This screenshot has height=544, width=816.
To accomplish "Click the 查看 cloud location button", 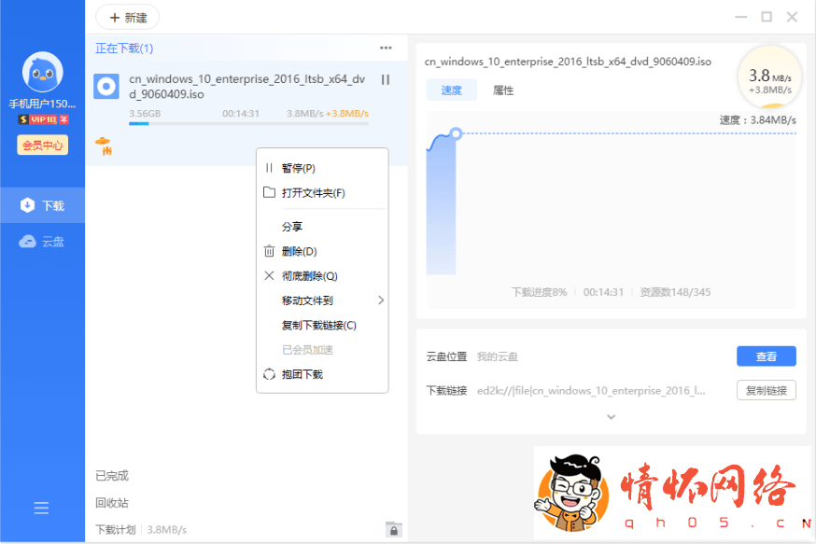I will pos(766,356).
